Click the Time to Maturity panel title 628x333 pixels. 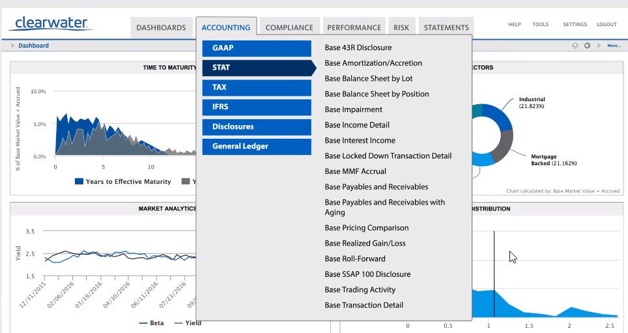[169, 68]
